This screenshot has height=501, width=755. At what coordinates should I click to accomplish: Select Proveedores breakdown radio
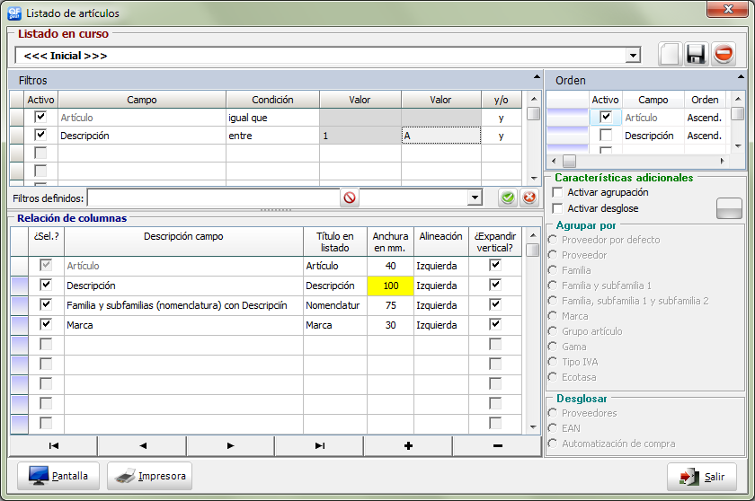(x=553, y=413)
